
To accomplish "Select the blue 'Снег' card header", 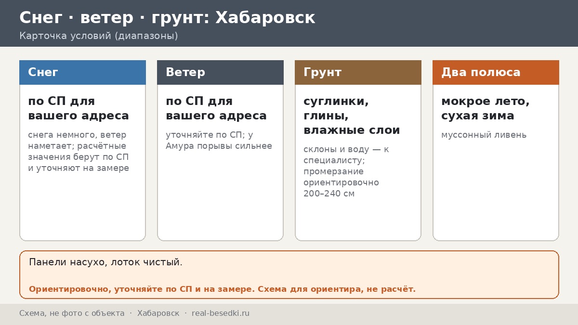I will coord(82,72).
